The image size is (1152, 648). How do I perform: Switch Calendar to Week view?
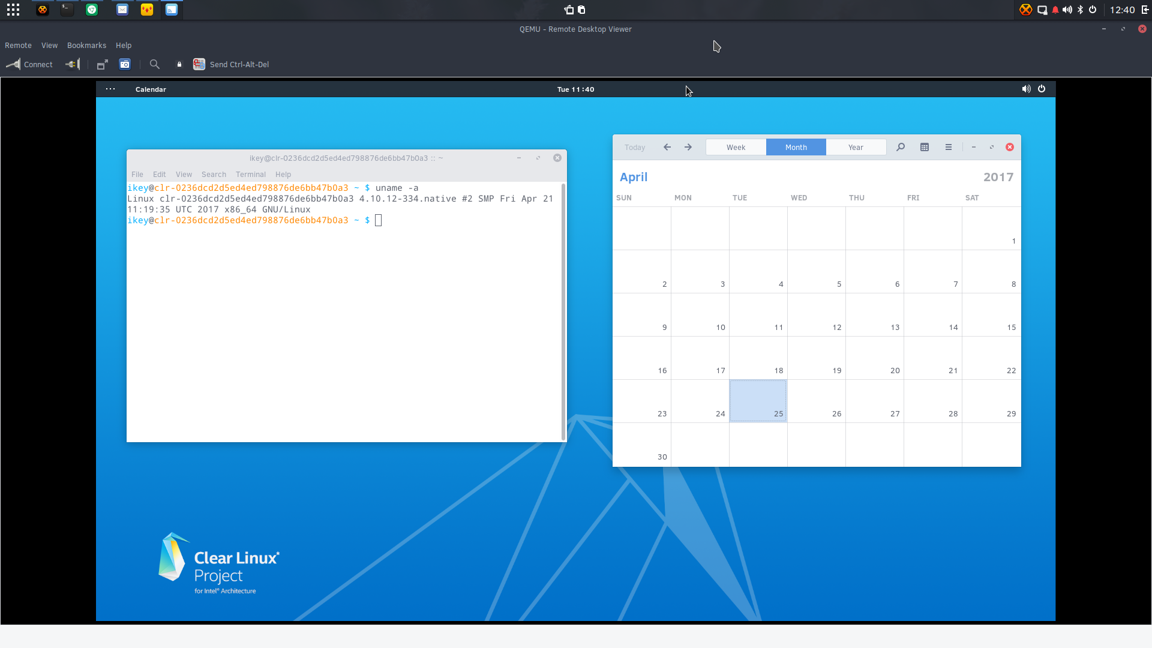pos(736,147)
